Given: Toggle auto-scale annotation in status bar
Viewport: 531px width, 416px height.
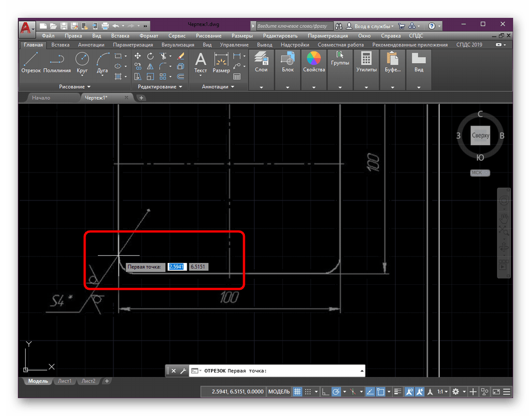Looking at the screenshot, I should tap(420, 391).
